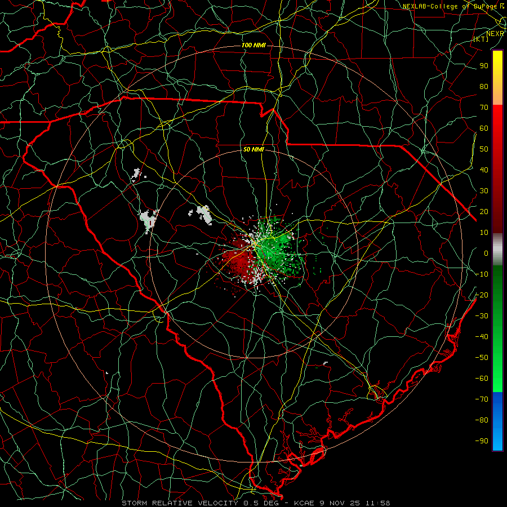The width and height of the screenshot is (507, 507).
Task: Click the 20 value on the velocity scale
Action: click(484, 212)
